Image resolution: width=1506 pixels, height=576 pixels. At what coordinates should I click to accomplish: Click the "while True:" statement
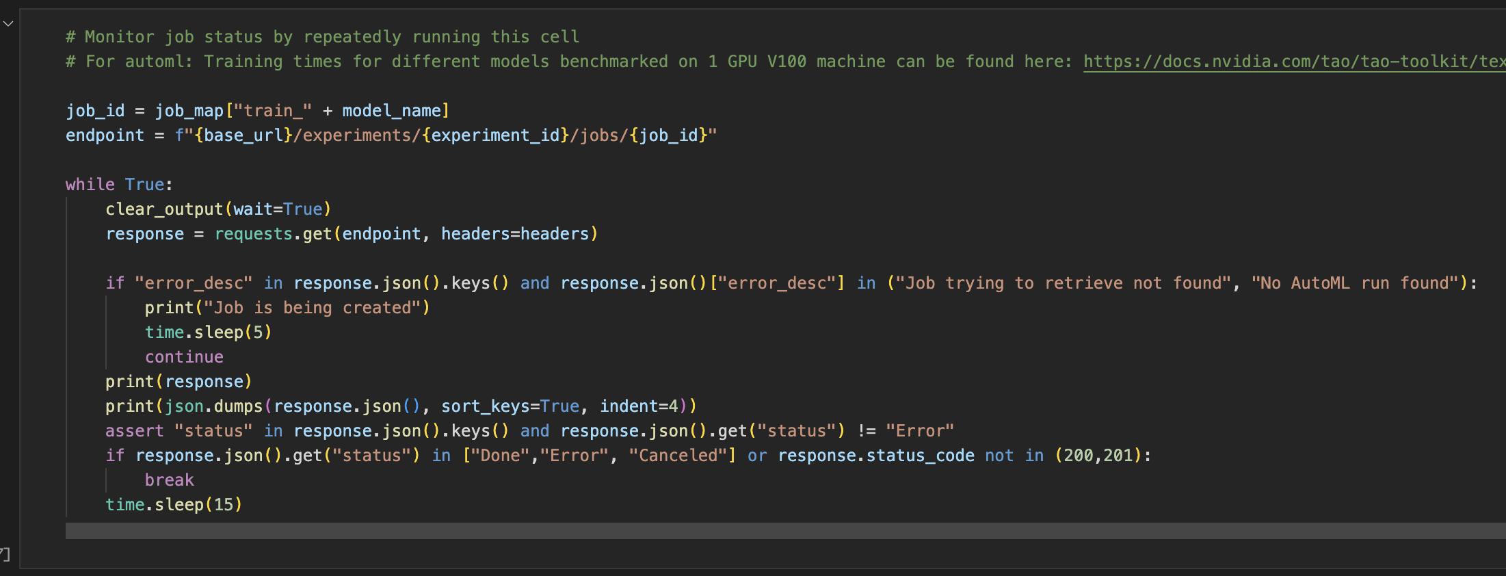click(119, 185)
